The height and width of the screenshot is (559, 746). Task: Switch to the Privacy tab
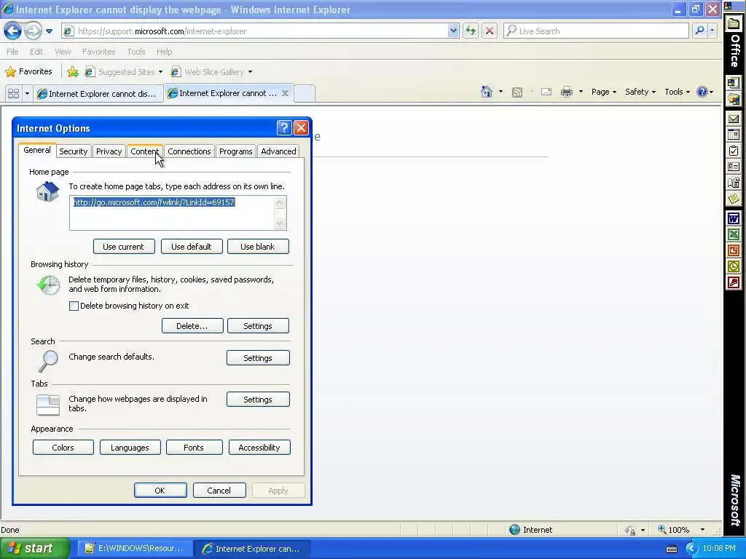point(109,151)
